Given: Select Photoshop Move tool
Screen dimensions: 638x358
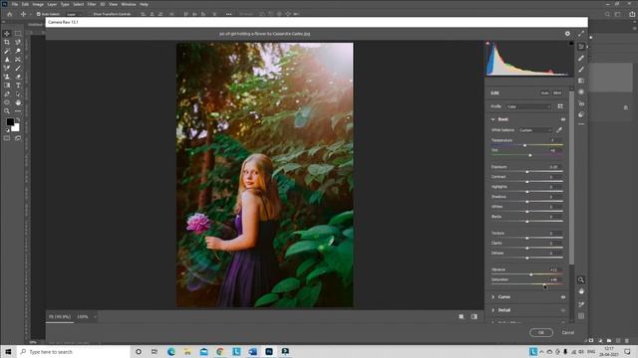Looking at the screenshot, I should (7, 34).
